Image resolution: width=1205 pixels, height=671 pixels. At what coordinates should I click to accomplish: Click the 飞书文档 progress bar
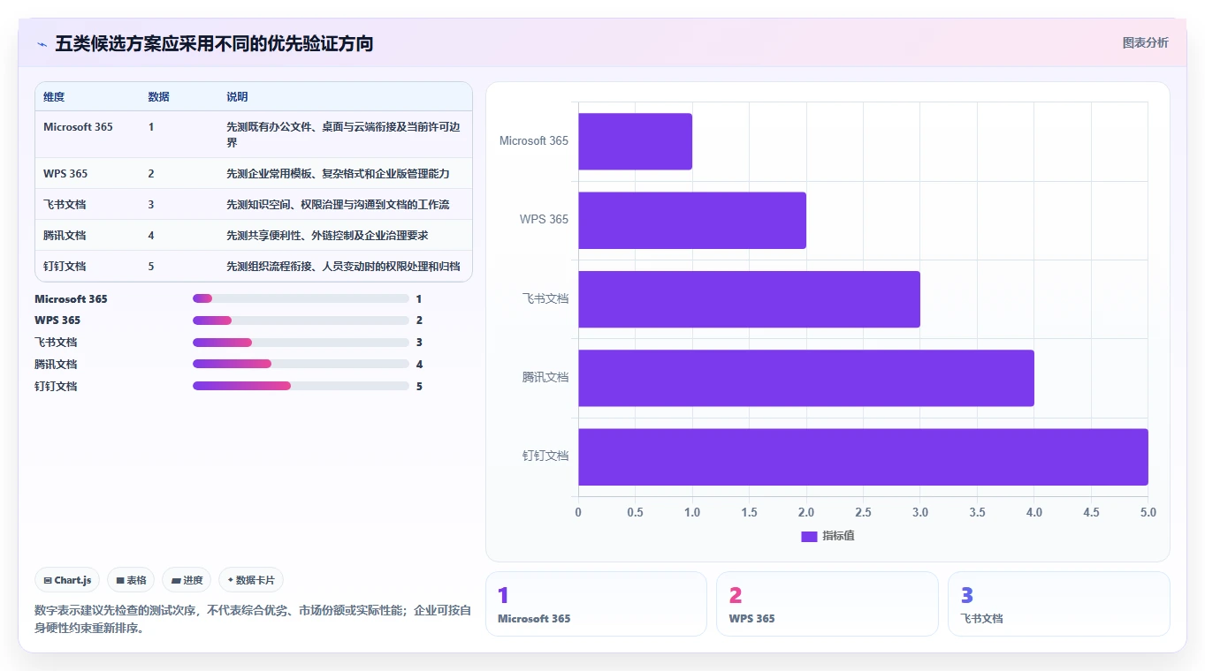[301, 343]
